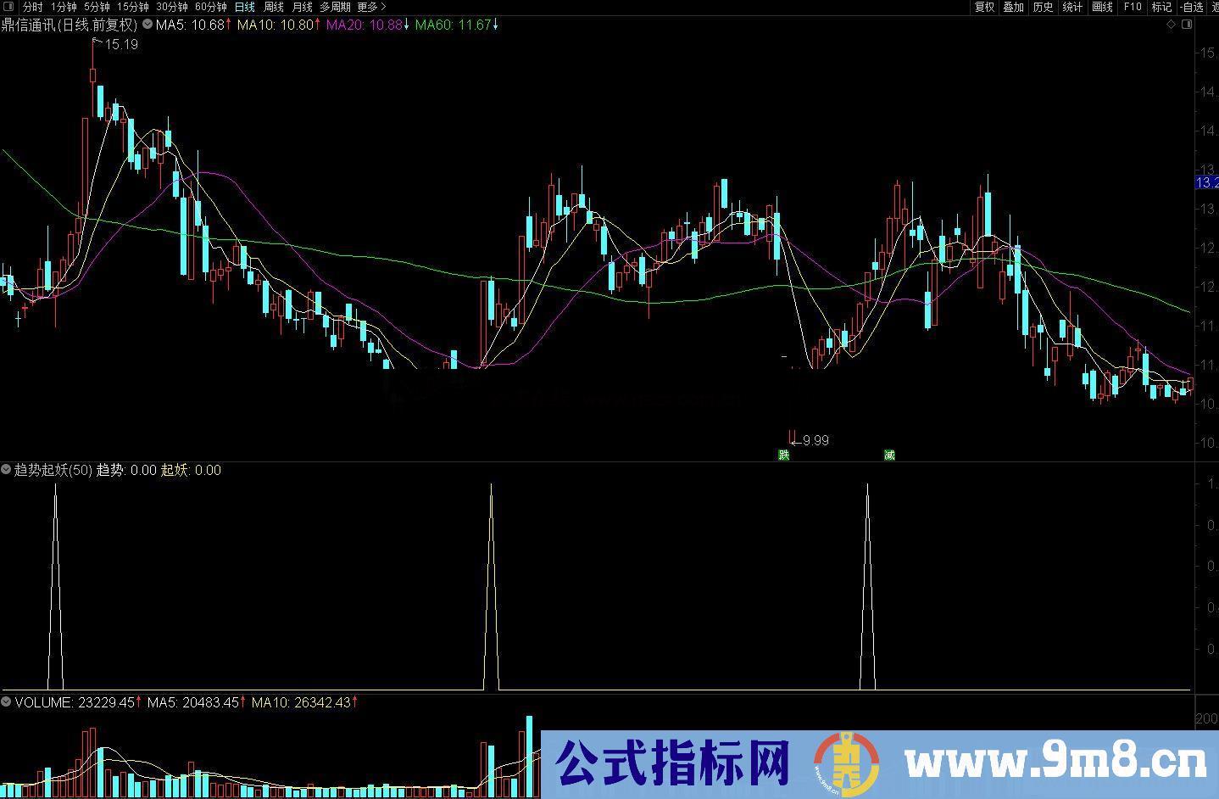Select the 15分钟 period tab
The image size is (1219, 799).
132,7
